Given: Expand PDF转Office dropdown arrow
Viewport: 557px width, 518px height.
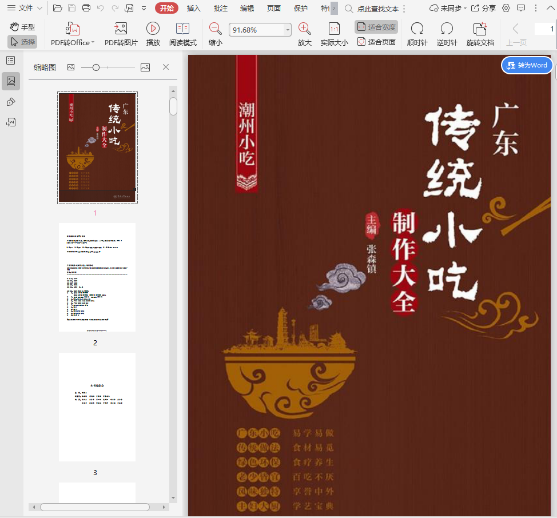Looking at the screenshot, I should click(x=93, y=43).
